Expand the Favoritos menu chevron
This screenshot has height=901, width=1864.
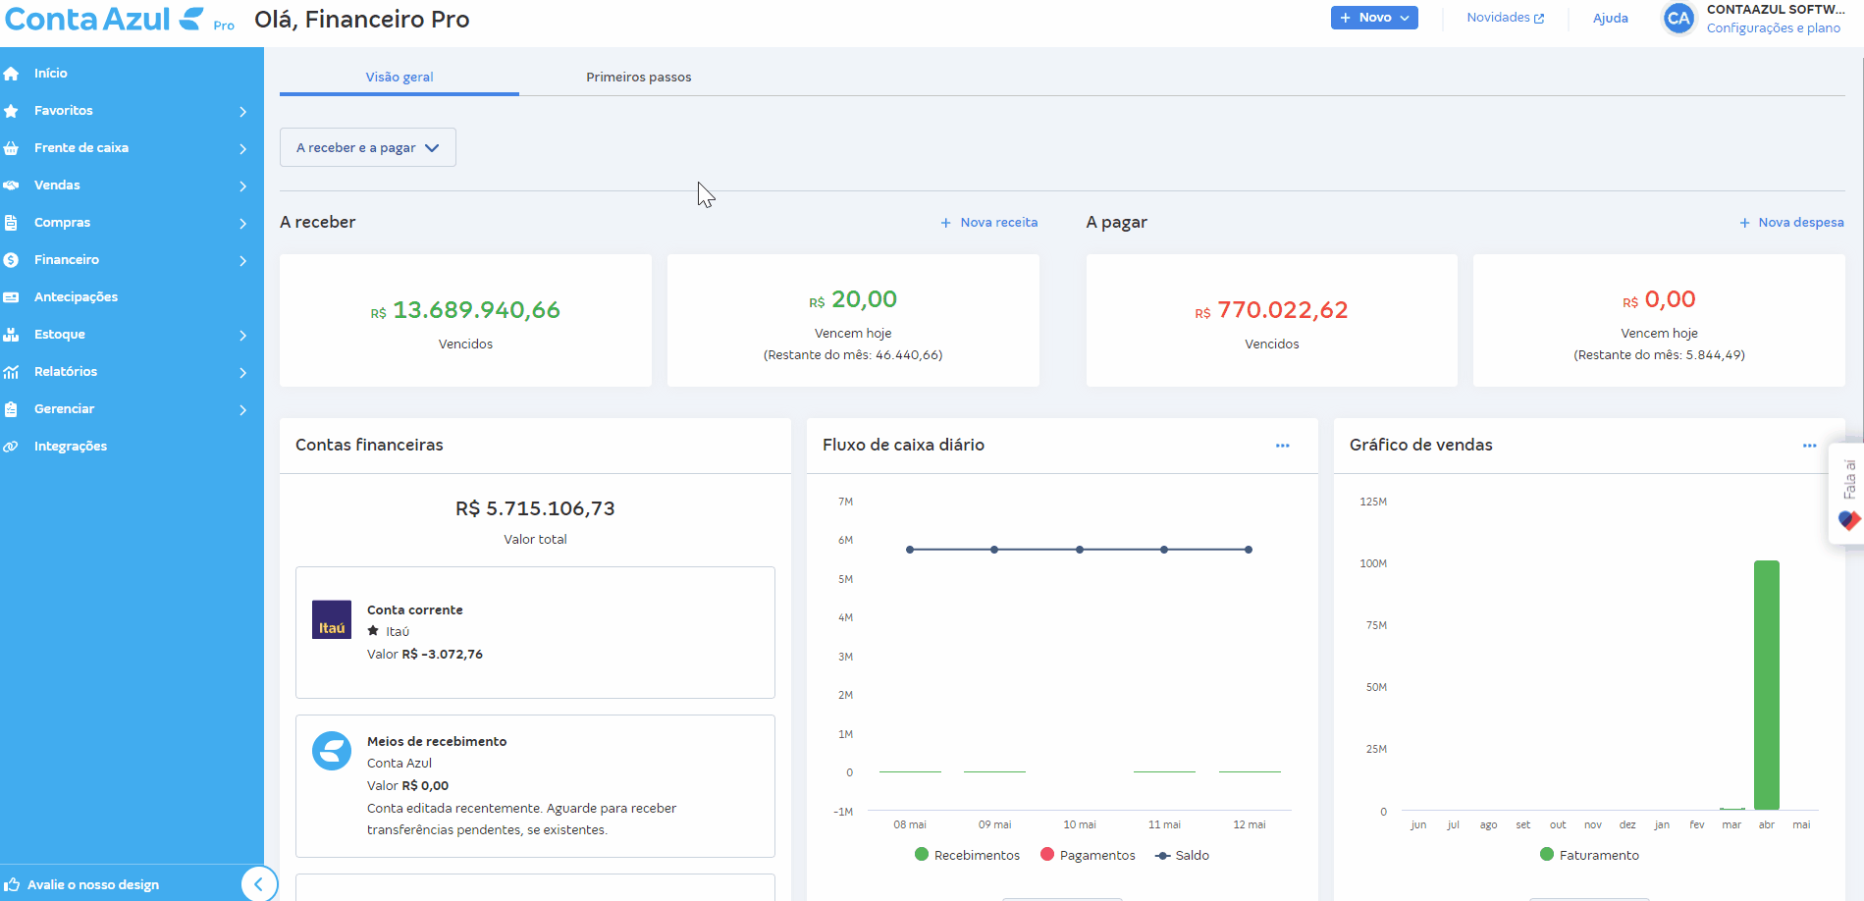point(242,112)
